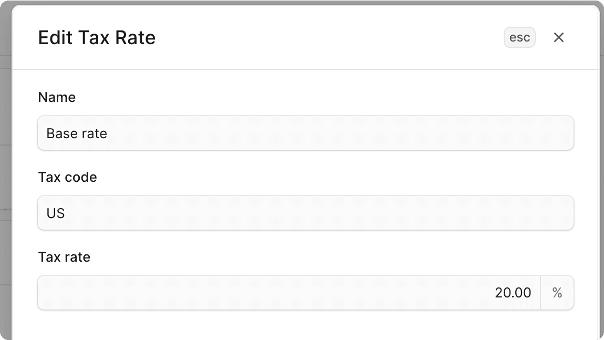Click the 20.00 value to edit it
The width and height of the screenshot is (604, 340).
point(513,293)
